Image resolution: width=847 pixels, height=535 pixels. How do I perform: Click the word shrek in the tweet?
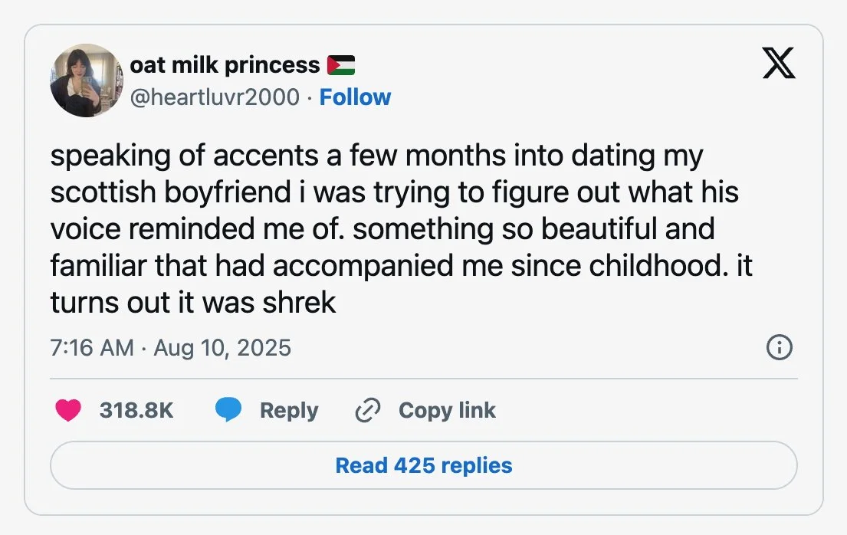pyautogui.click(x=298, y=303)
